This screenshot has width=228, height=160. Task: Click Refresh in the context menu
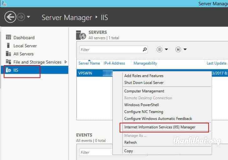[130, 142]
